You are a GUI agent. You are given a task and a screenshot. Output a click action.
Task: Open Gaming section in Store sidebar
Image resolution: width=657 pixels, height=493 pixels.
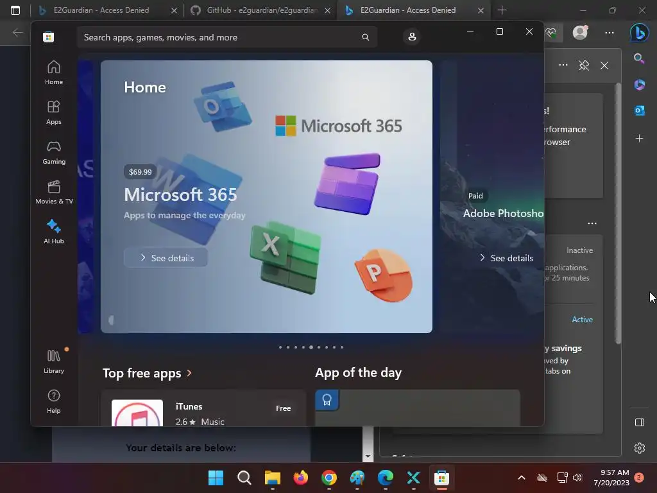click(54, 152)
